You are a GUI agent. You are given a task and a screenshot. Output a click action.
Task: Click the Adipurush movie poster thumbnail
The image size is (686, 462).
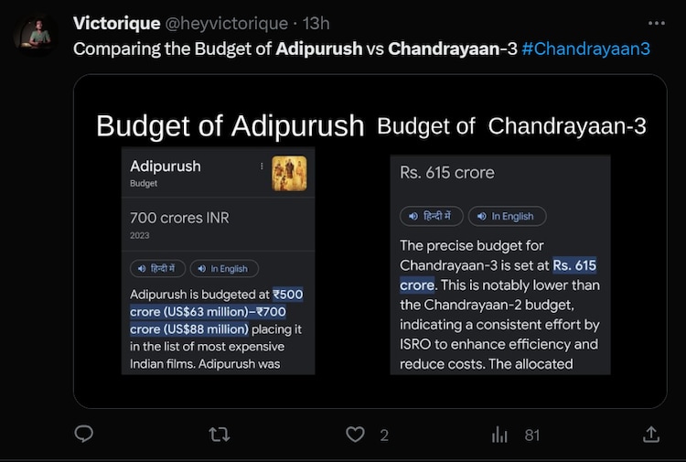[289, 174]
